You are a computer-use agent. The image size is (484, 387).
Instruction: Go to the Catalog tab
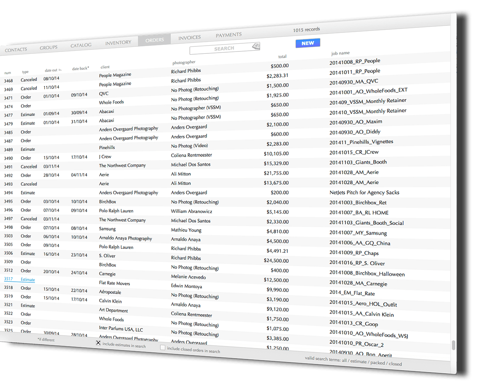(x=81, y=45)
